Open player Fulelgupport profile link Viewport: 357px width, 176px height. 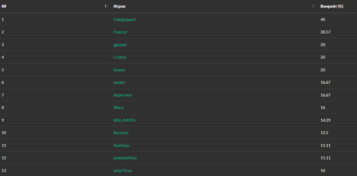click(124, 20)
